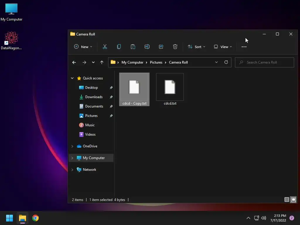Viewport: 300px width, 225px height.
Task: Click the Share icon in toolbar
Action: 161,47
